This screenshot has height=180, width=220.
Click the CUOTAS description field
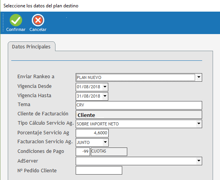point(109,152)
